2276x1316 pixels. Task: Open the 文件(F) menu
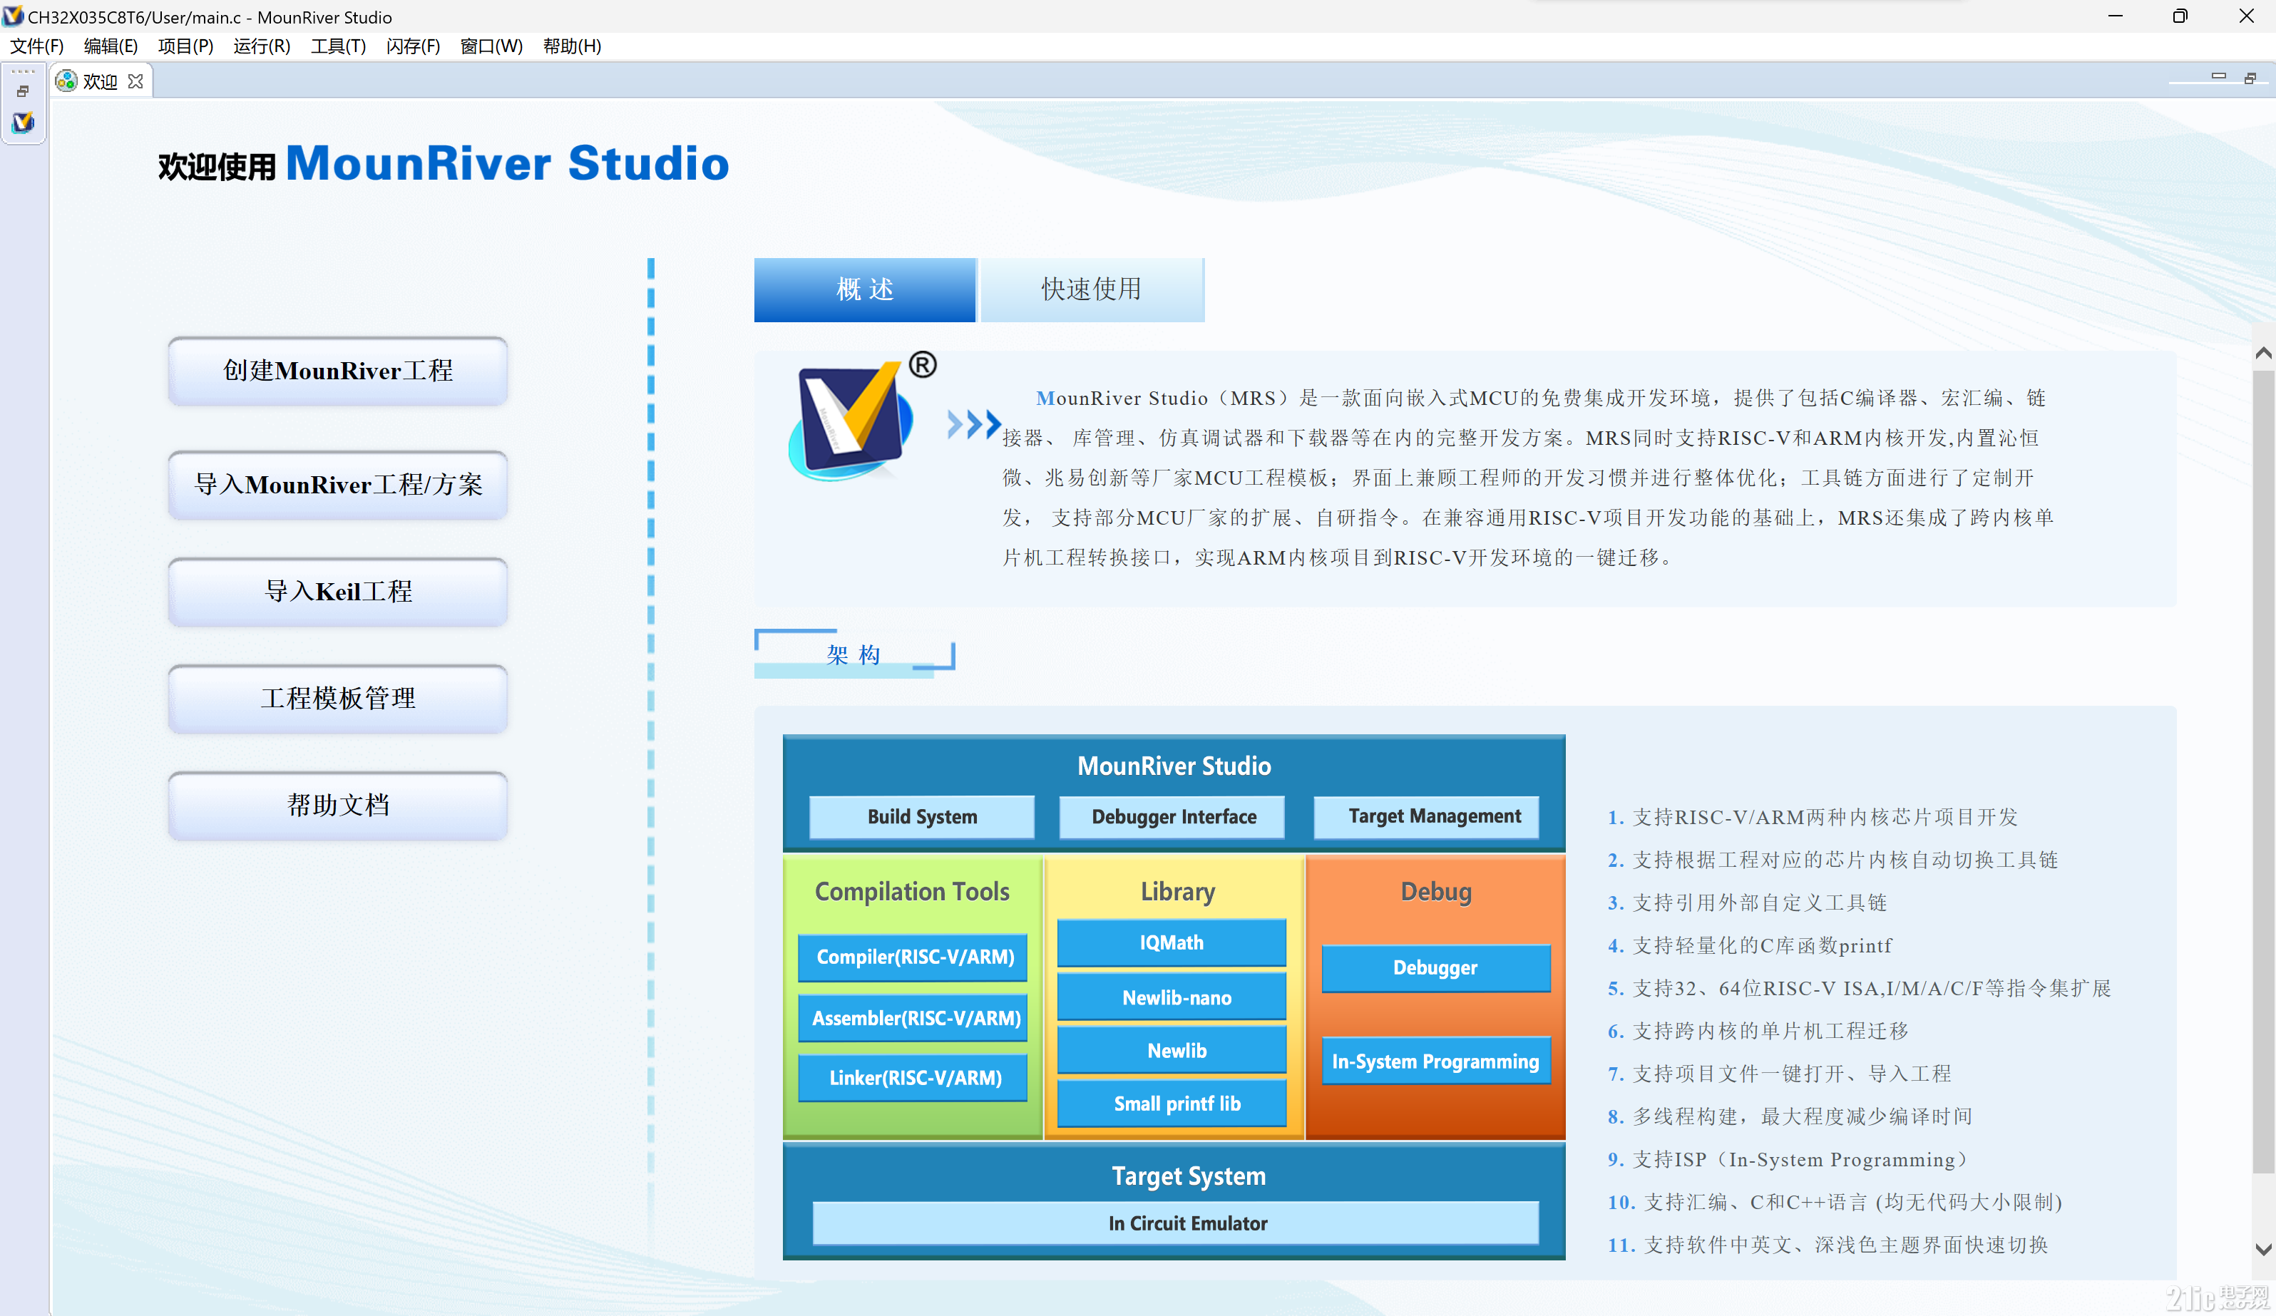pyautogui.click(x=36, y=46)
